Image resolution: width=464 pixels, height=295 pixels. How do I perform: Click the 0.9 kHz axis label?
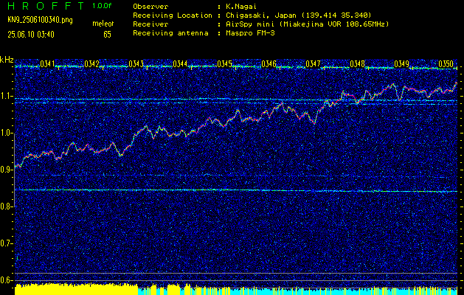pyautogui.click(x=7, y=170)
